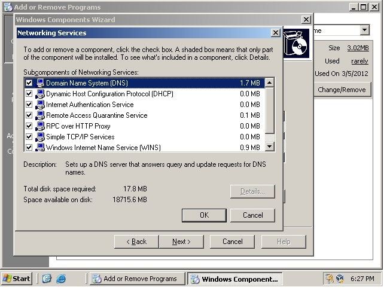The image size is (390, 293).
Task: Cancel the Windows Components Wizard
Action: [232, 242]
